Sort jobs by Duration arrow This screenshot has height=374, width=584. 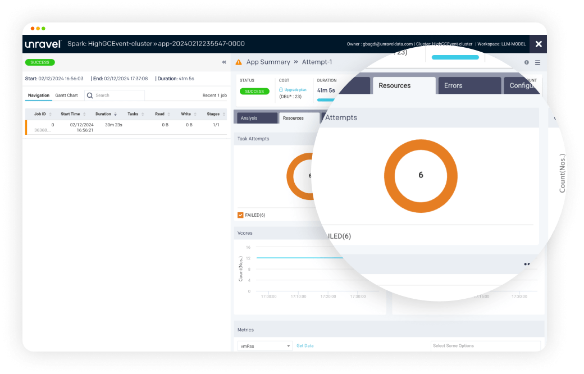click(x=116, y=114)
